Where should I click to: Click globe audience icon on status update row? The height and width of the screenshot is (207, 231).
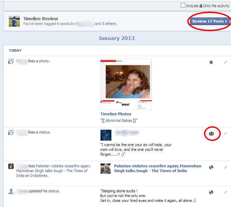[x=211, y=192]
